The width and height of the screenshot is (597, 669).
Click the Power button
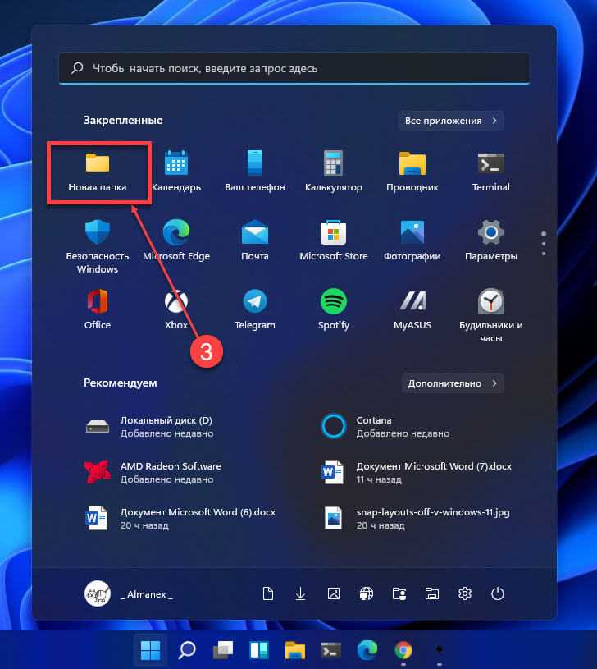tap(497, 593)
